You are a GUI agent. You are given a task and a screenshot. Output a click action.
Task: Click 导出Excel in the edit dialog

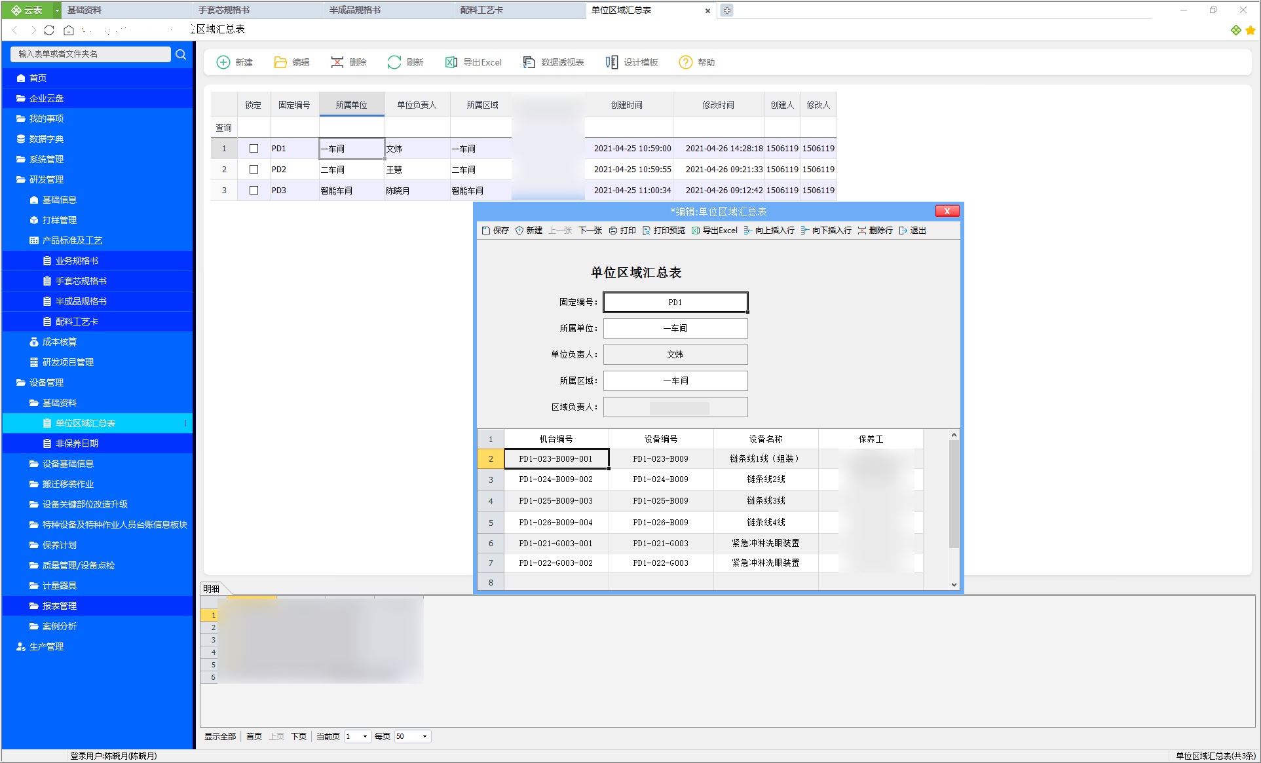pyautogui.click(x=715, y=231)
